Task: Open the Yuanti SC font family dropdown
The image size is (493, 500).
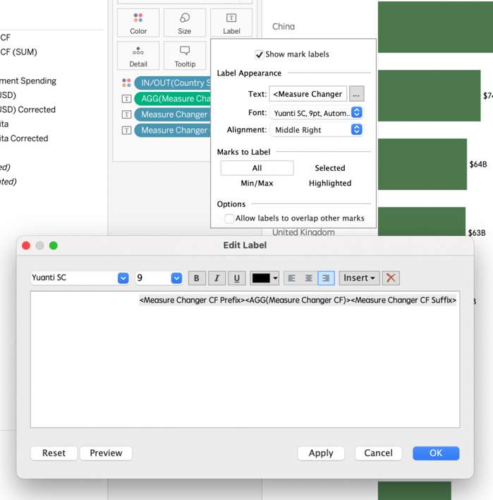Action: [x=123, y=278]
